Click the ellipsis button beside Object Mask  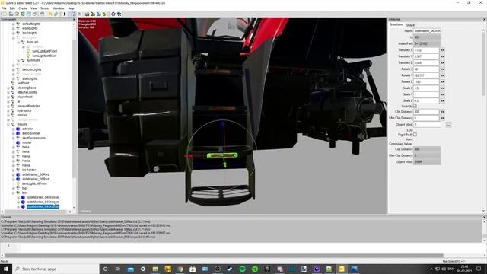448,125
